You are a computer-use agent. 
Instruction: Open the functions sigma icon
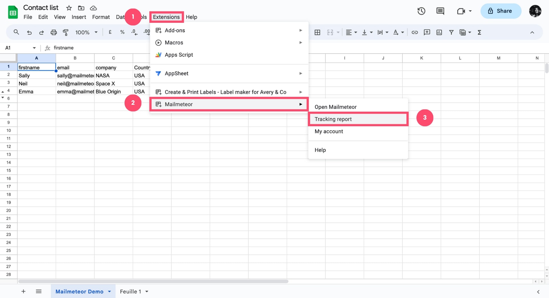click(x=479, y=32)
